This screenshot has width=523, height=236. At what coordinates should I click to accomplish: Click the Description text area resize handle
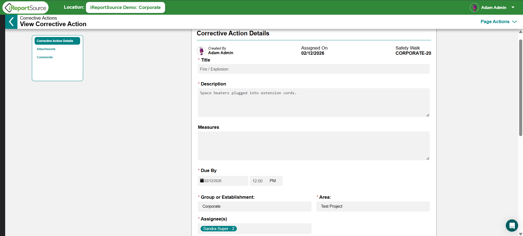(x=428, y=115)
